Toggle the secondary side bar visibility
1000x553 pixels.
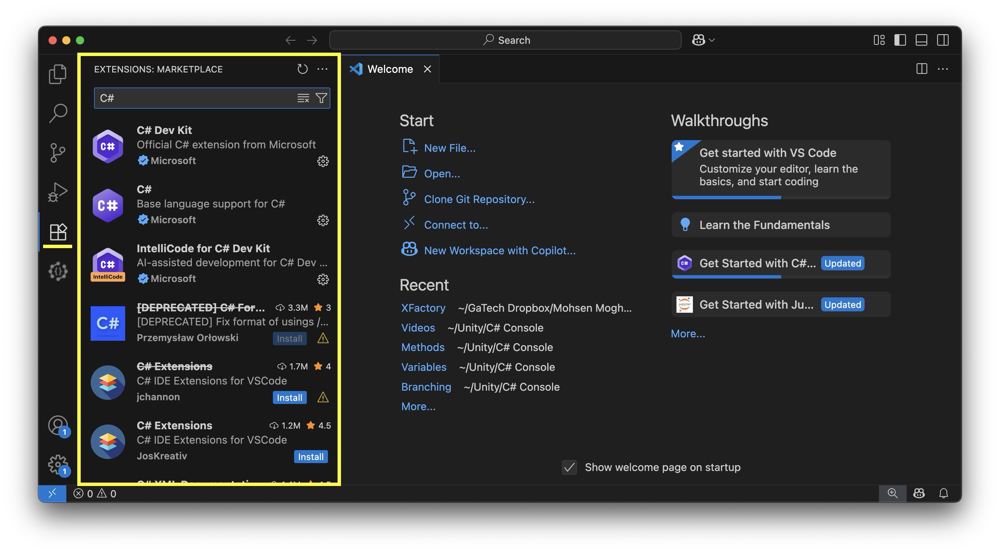[943, 40]
